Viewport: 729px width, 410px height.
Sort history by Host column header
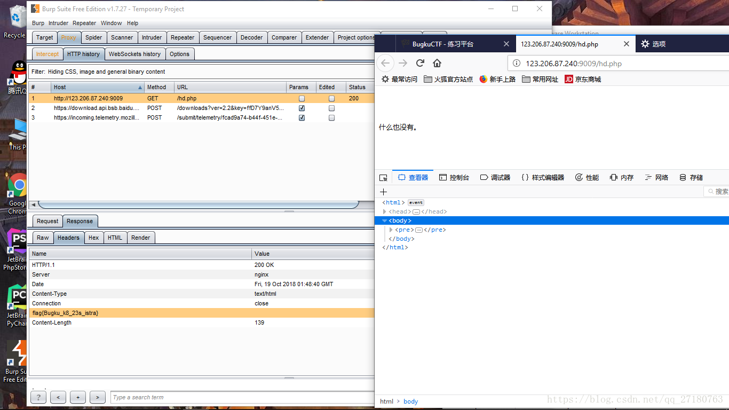point(98,87)
